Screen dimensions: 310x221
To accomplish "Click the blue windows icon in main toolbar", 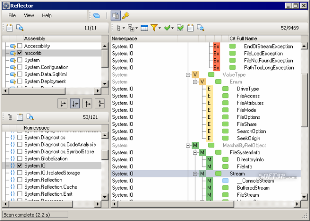I will point(97,15).
